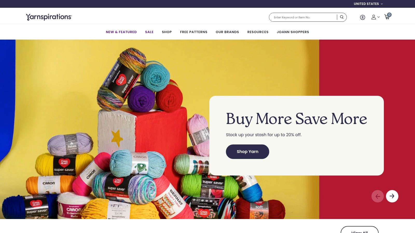The image size is (415, 233).
Task: Open the Sale menu
Action: click(149, 32)
